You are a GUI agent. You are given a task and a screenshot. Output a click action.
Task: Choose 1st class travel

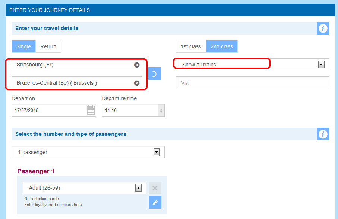[x=191, y=46]
